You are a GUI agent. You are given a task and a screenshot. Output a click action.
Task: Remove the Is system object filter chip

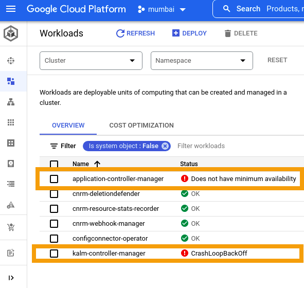tap(165, 146)
